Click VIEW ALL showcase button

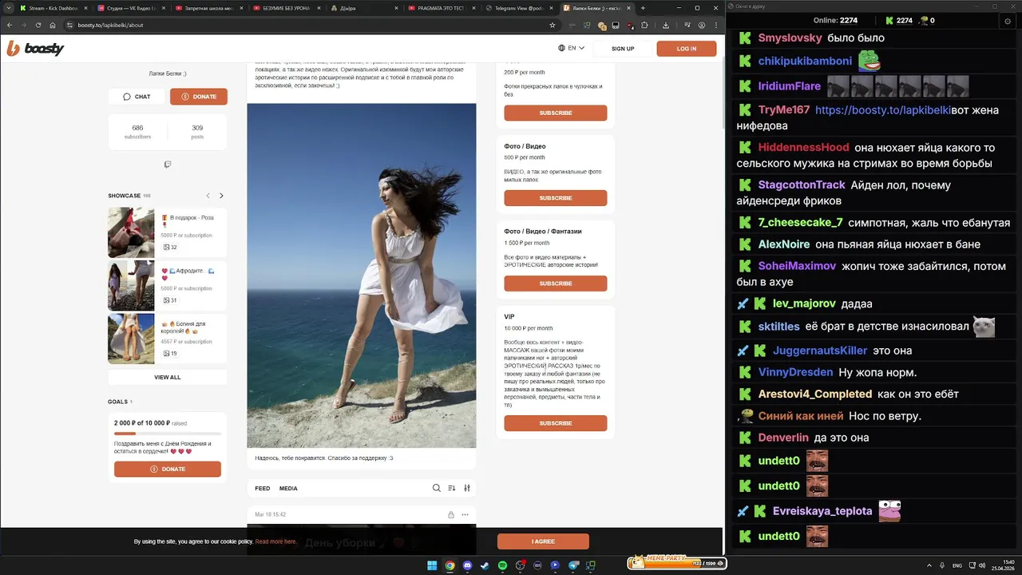coord(168,377)
